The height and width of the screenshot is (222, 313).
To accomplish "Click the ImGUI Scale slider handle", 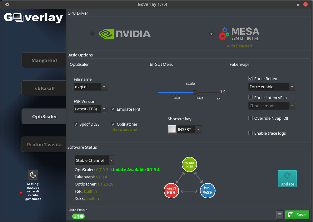I will (195, 92).
